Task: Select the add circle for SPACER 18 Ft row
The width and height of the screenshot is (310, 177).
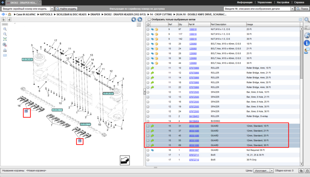Action: click(148, 92)
